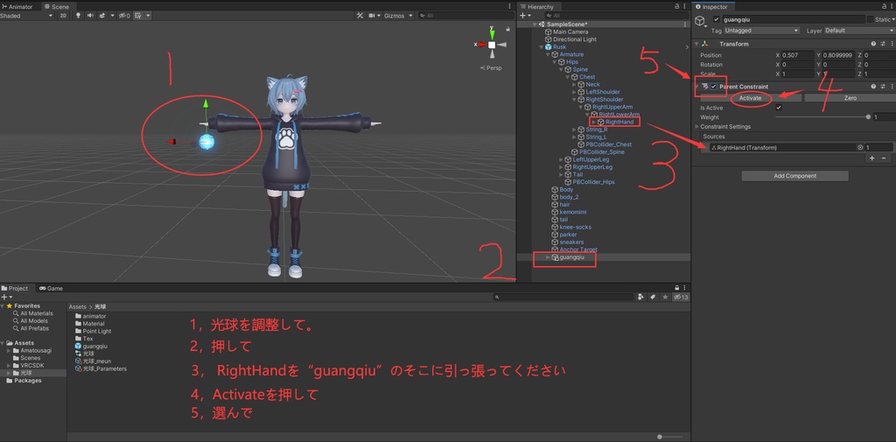Toggle scene audio speaker icon
Viewport: 896px width, 442px height.
90,16
